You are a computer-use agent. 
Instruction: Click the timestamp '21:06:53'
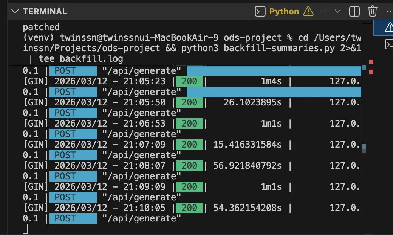[x=144, y=124]
